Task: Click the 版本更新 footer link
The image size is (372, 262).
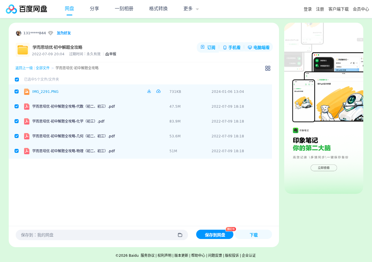Action: (x=181, y=256)
